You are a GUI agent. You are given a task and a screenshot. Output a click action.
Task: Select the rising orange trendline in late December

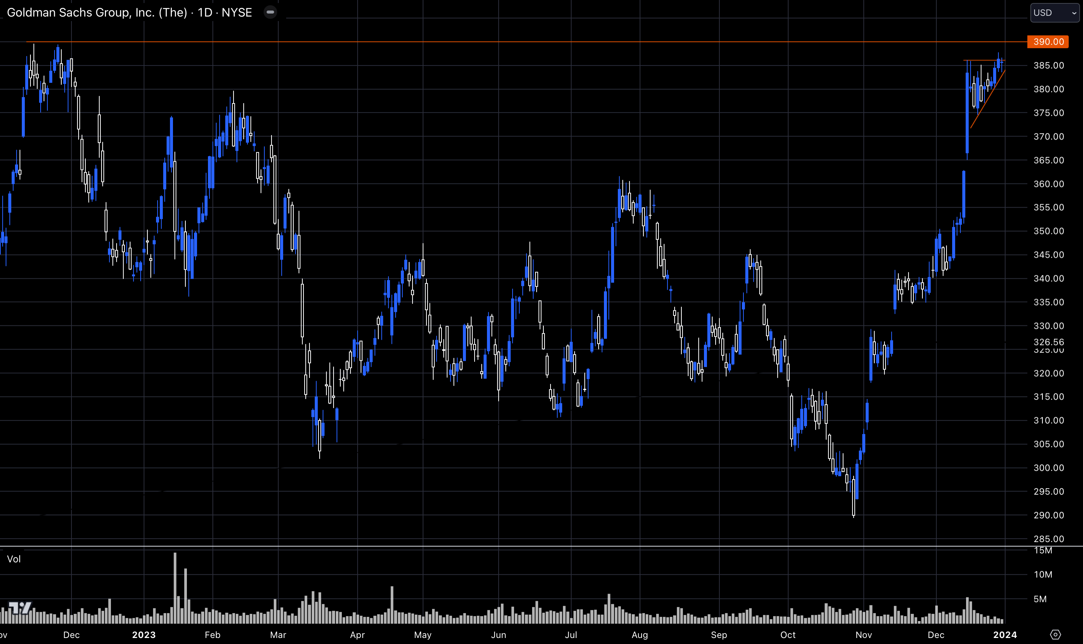tap(987, 99)
